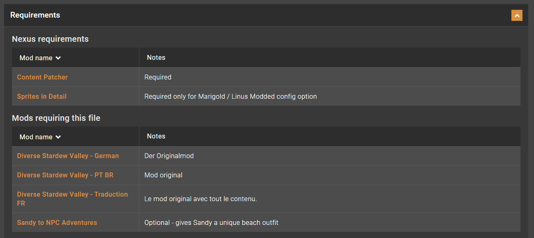Screen dimensions: 534x238
Task: Click the sort arrow beside Mod name under Mods requiring this file
Action: (58, 137)
